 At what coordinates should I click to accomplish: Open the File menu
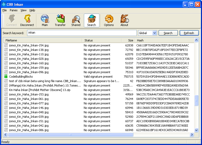point(4,10)
